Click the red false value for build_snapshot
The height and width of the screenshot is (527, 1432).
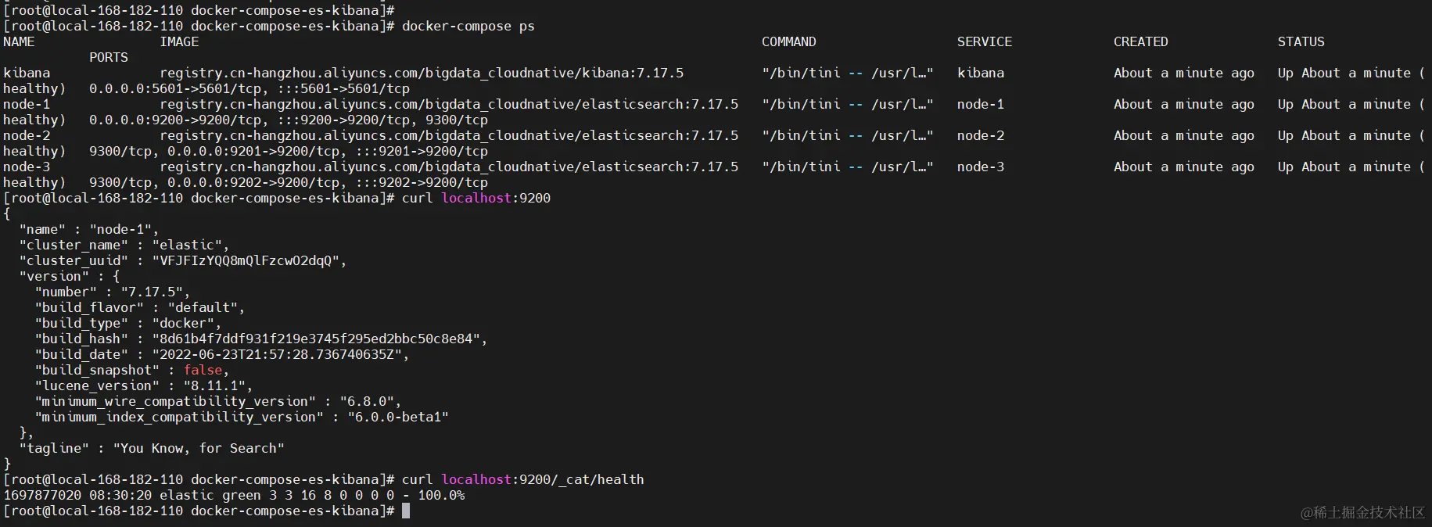click(x=203, y=370)
